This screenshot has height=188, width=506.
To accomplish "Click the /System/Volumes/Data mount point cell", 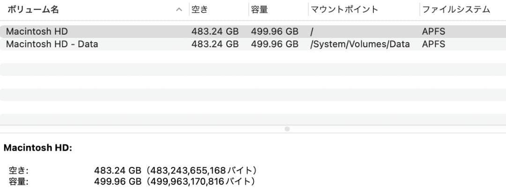I will tap(360, 44).
